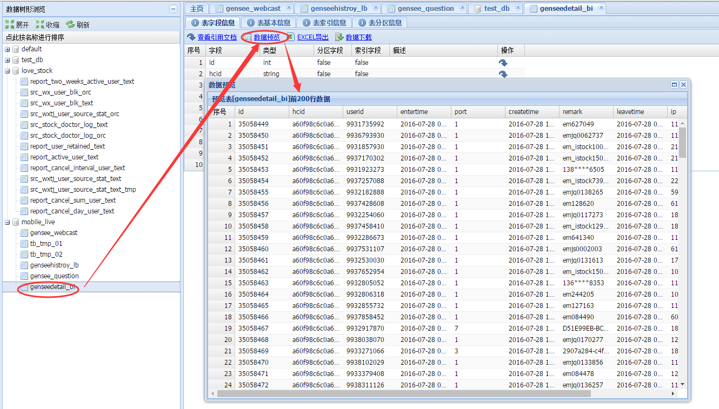Expand the default database node
This screenshot has width=719, height=409.
point(8,49)
